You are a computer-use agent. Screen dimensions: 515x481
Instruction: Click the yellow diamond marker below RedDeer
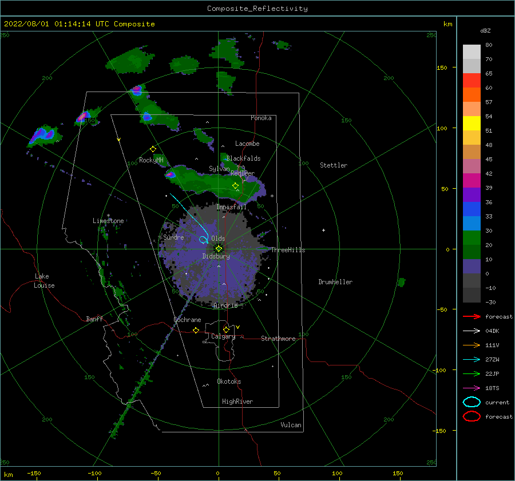(x=235, y=185)
